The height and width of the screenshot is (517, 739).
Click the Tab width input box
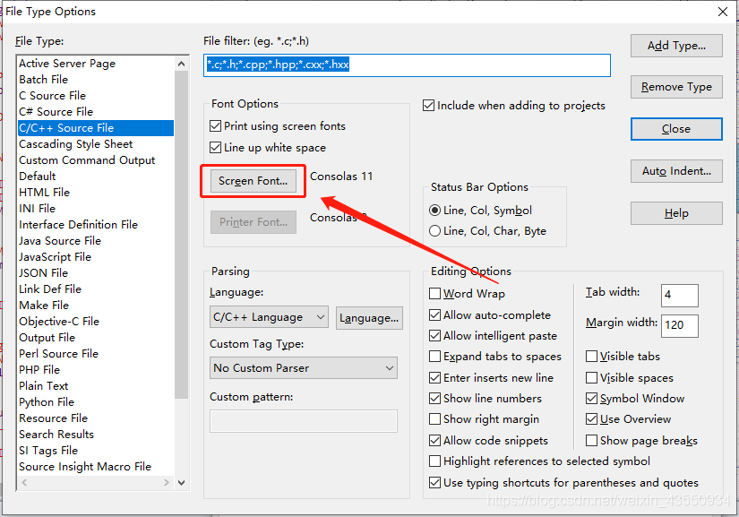[x=679, y=295]
